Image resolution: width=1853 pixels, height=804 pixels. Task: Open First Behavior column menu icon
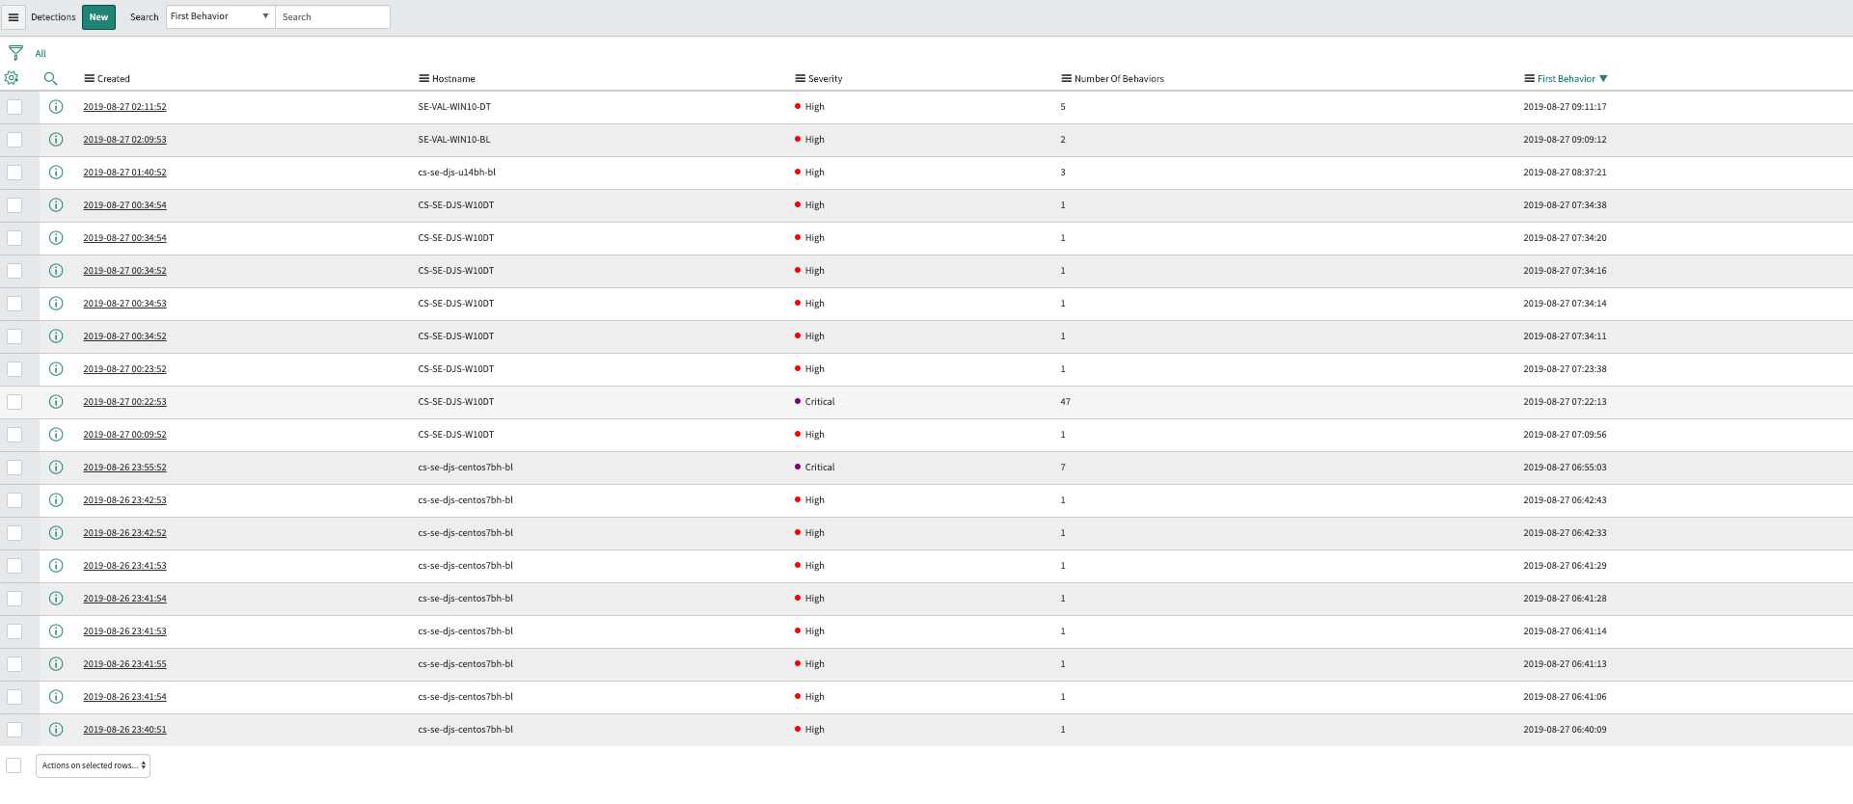click(1529, 78)
